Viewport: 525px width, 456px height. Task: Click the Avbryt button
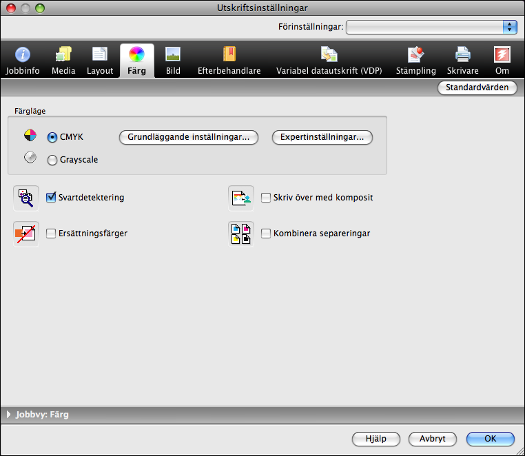point(433,439)
